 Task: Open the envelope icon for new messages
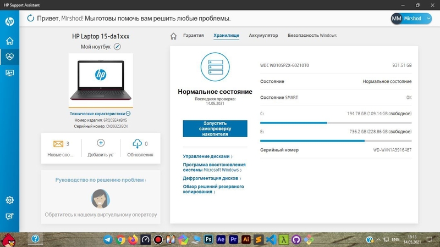click(x=58, y=144)
